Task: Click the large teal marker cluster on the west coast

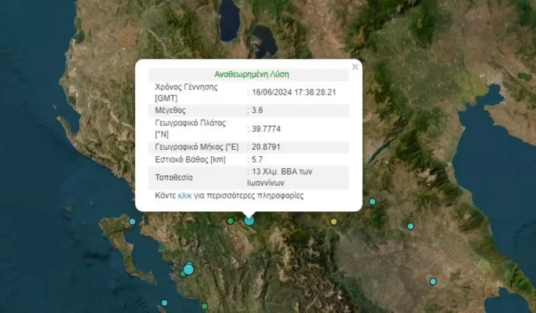Action: pyautogui.click(x=188, y=268)
